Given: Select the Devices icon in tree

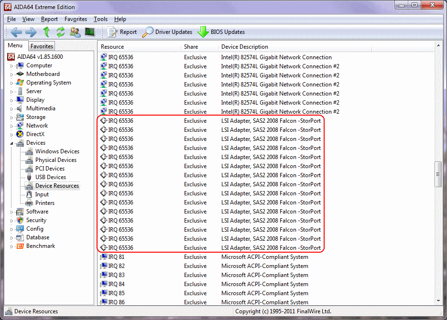Looking at the screenshot, I should (x=20, y=143).
